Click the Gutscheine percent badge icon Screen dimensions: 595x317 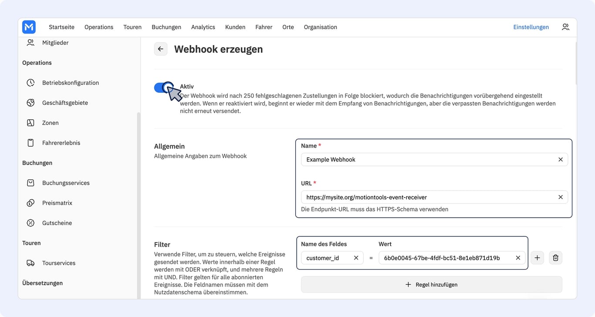(30, 223)
